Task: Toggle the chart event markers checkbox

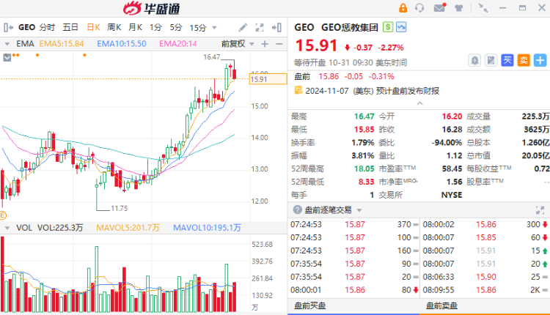Action: (7, 57)
